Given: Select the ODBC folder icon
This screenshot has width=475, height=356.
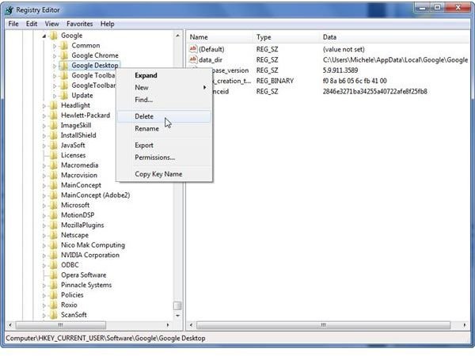Looking at the screenshot, I should (54, 266).
